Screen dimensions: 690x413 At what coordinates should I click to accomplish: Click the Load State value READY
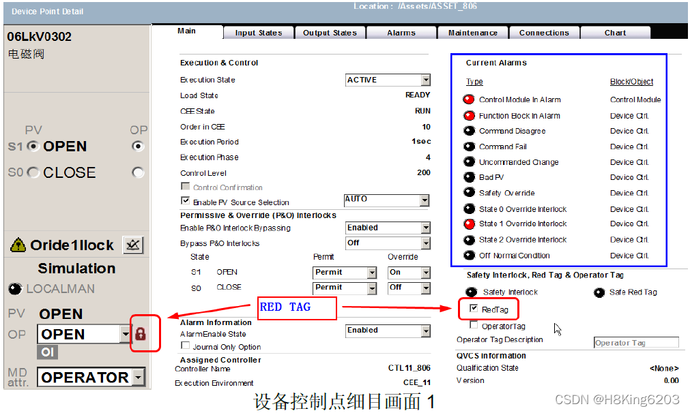(x=418, y=95)
